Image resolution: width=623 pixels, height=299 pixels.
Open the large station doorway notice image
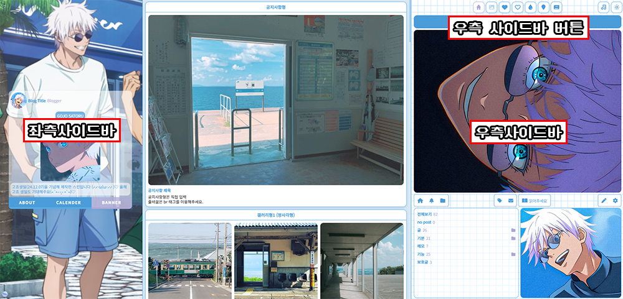[276, 100]
